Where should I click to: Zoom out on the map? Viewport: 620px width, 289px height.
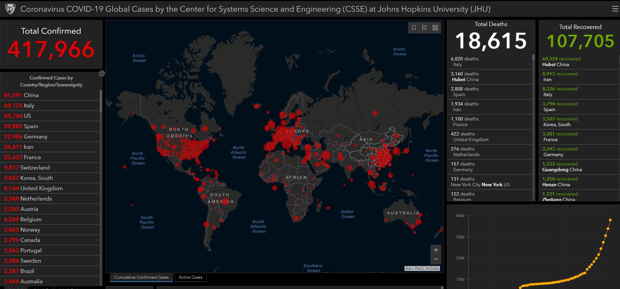(436, 259)
